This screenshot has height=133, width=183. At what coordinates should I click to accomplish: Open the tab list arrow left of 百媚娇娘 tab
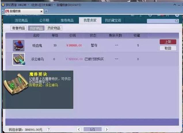3,12
